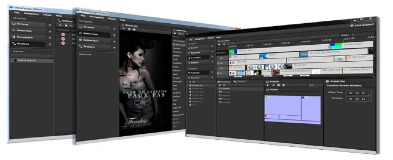
Task: Select Stations in middle window navigation
Action: click(x=94, y=47)
